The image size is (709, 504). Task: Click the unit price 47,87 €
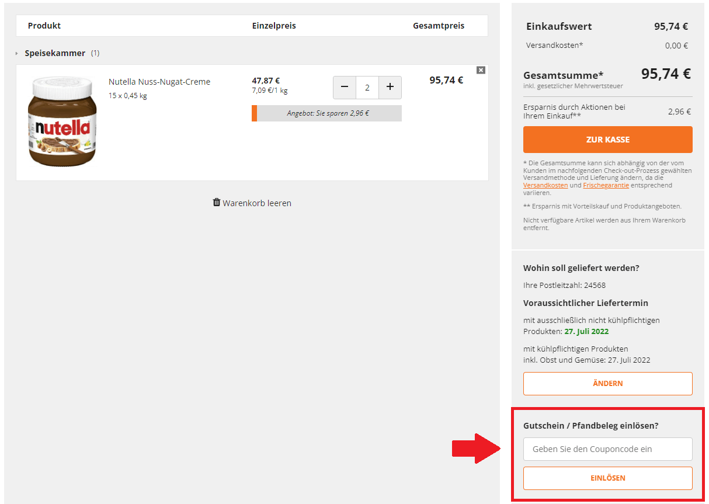tap(266, 81)
